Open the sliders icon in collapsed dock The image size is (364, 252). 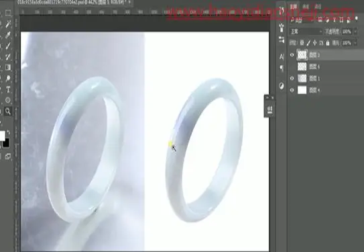(x=282, y=40)
